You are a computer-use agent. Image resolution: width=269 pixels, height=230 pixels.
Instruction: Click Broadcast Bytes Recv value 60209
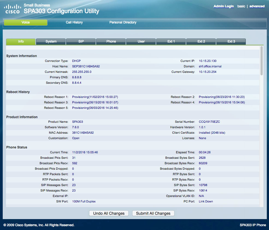tap(203, 163)
